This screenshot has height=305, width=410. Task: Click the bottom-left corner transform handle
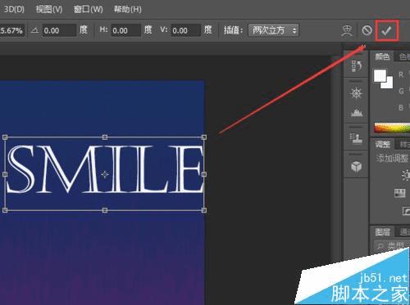[x=5, y=210]
